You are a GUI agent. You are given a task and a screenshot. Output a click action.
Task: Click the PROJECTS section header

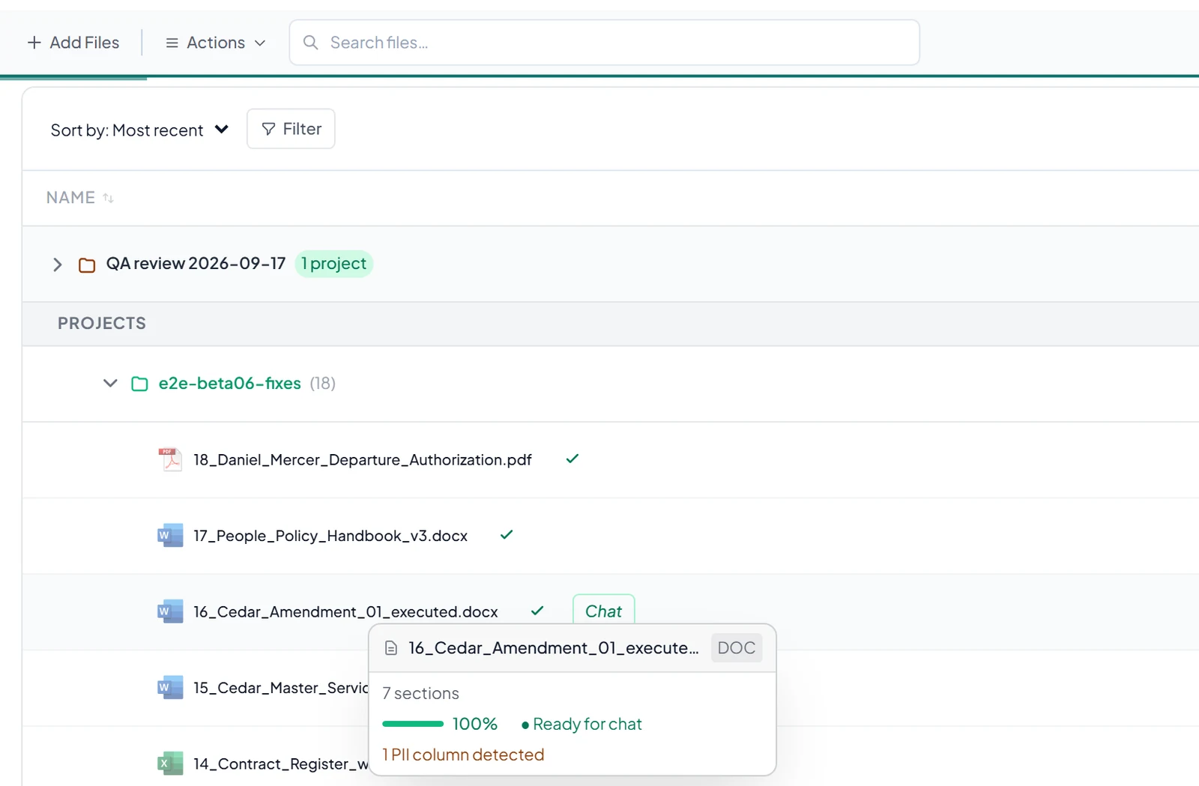pyautogui.click(x=102, y=324)
